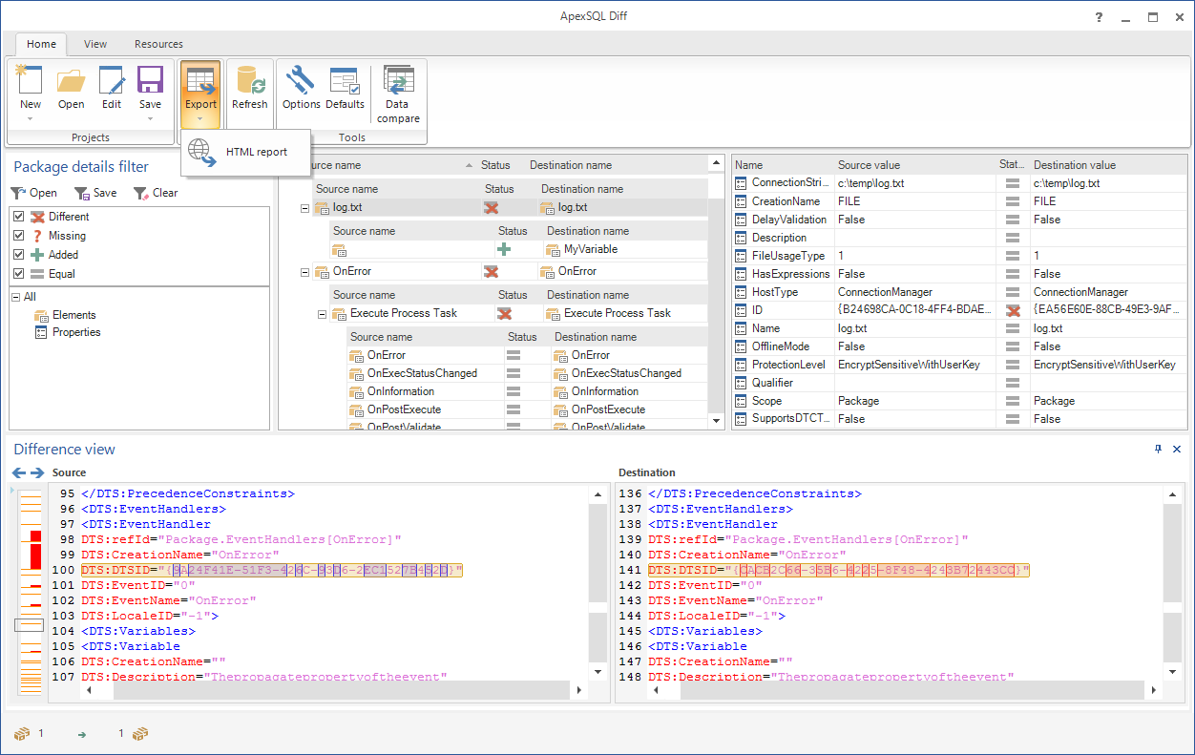
Task: Open the New dropdown arrow
Action: click(30, 119)
